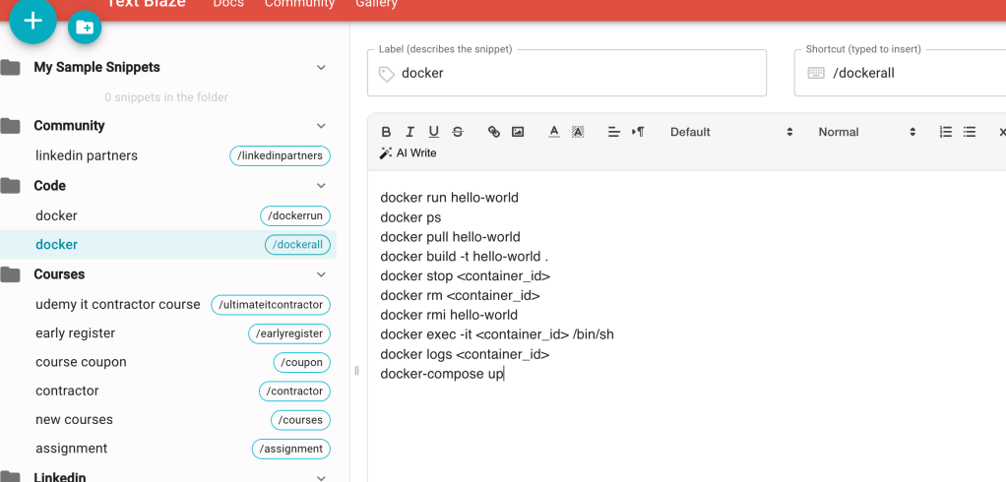The image size is (1006, 482).
Task: Toggle right-to-left text direction
Action: pos(638,132)
